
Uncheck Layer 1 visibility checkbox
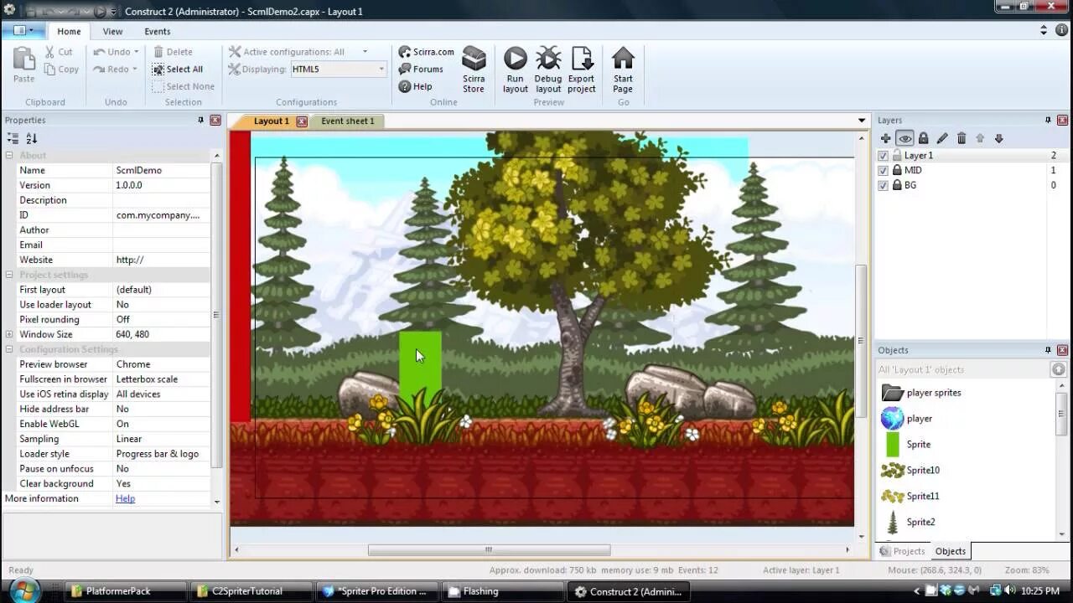(x=883, y=156)
